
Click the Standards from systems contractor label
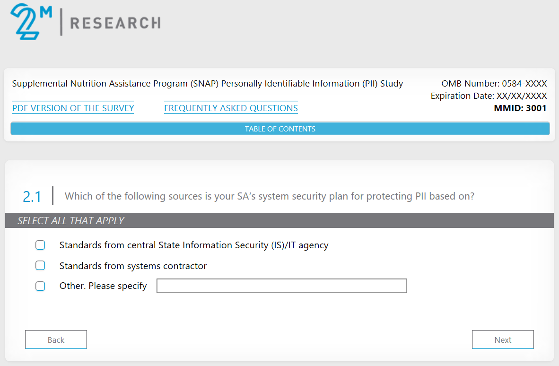(x=133, y=266)
